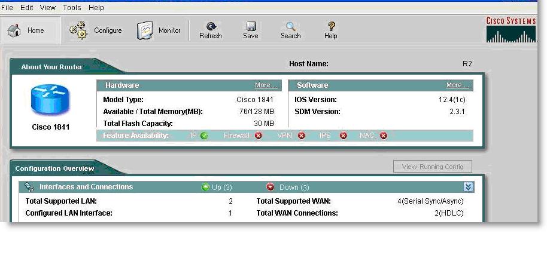This screenshot has height=258, width=547.
Task: Open the View menu
Action: [x=48, y=8]
